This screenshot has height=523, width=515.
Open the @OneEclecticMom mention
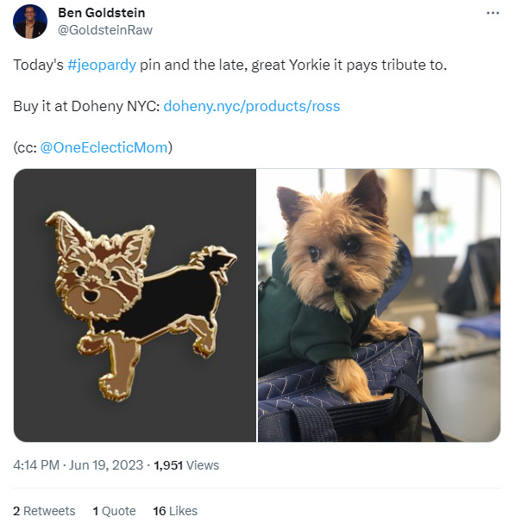(x=104, y=147)
